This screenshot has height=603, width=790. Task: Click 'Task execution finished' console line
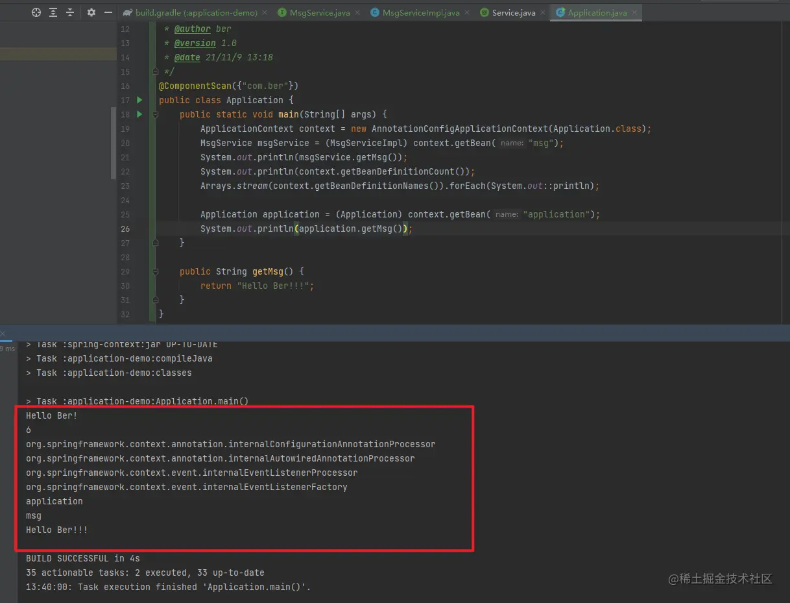pos(169,587)
